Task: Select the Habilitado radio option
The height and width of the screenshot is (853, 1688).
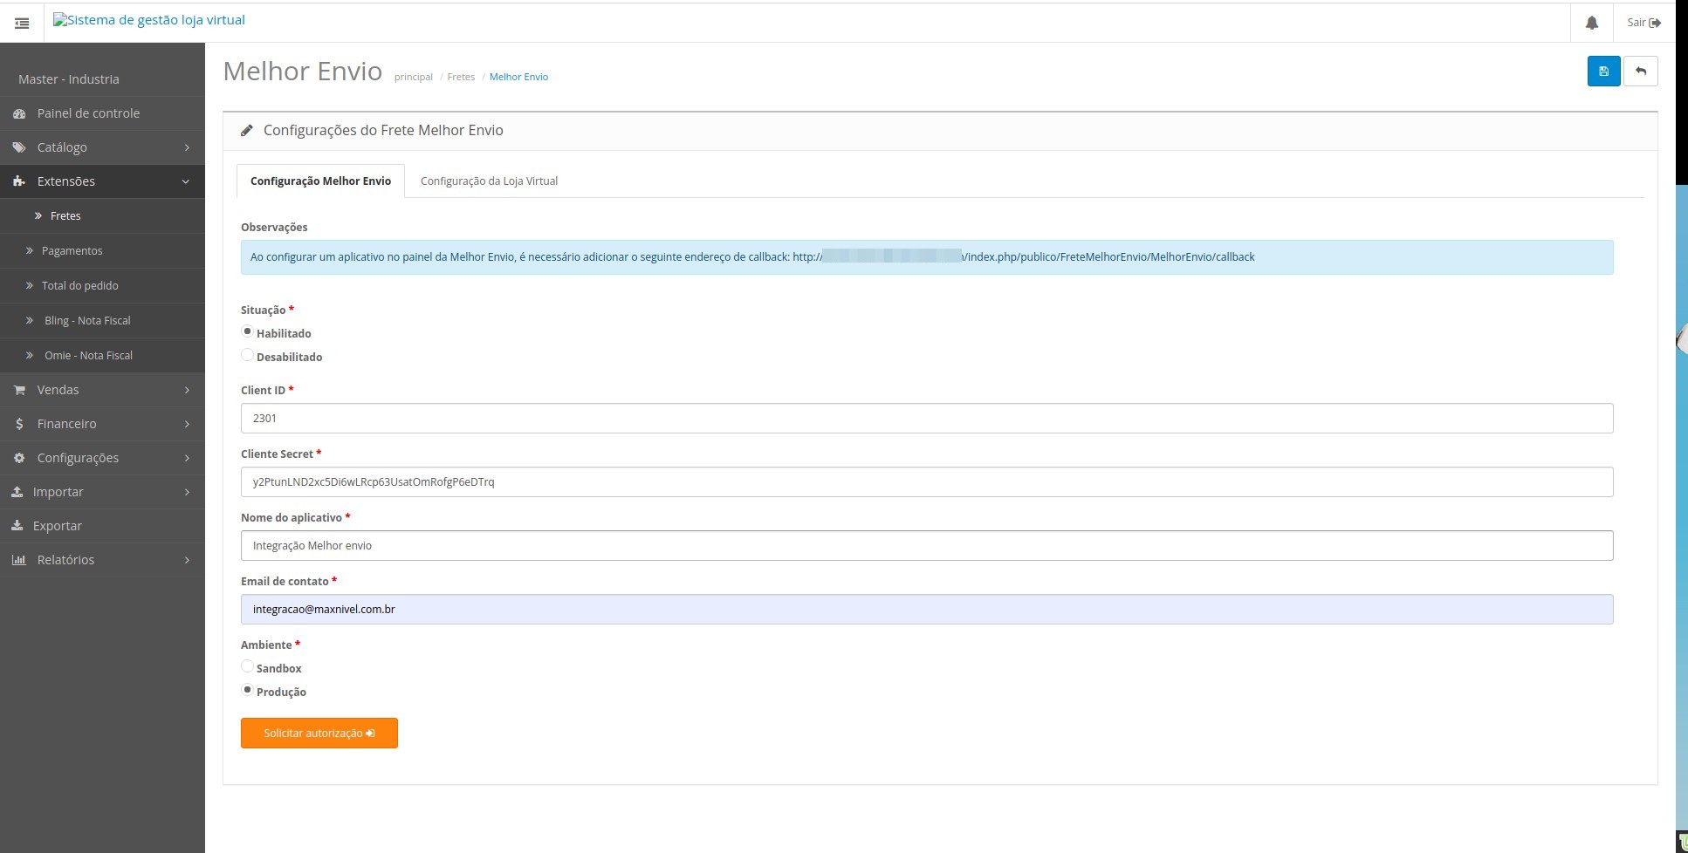Action: (x=248, y=332)
